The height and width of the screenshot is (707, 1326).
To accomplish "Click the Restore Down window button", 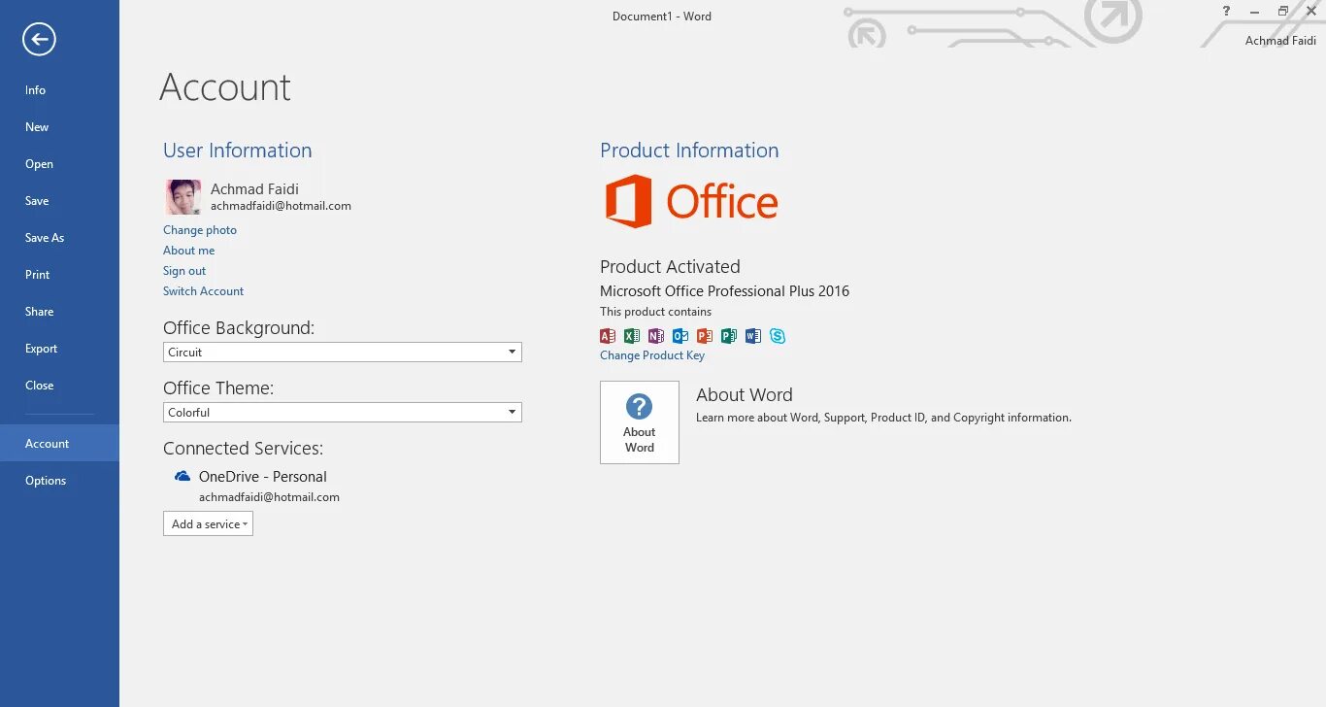I will click(x=1282, y=12).
